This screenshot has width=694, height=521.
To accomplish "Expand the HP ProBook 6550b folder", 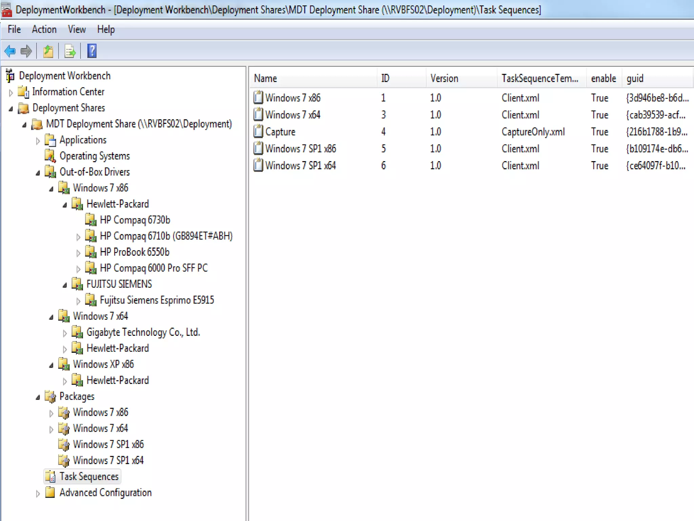I will tap(78, 253).
